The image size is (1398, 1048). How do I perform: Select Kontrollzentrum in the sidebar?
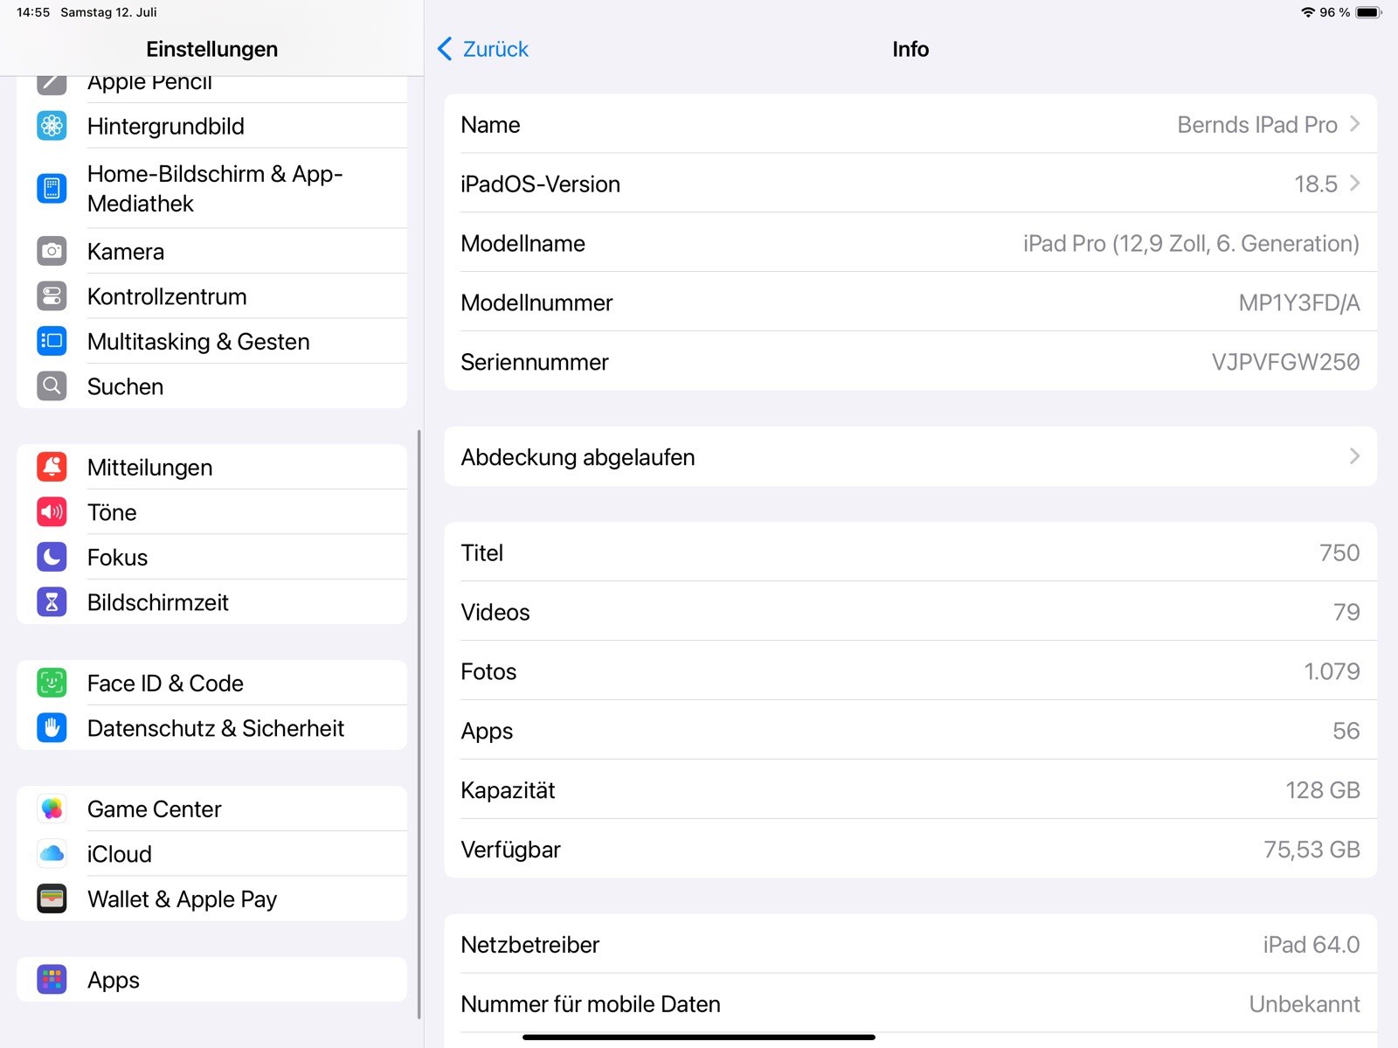coord(212,296)
